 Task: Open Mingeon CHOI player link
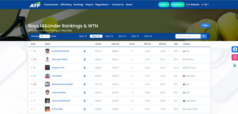pyautogui.click(x=58, y=68)
